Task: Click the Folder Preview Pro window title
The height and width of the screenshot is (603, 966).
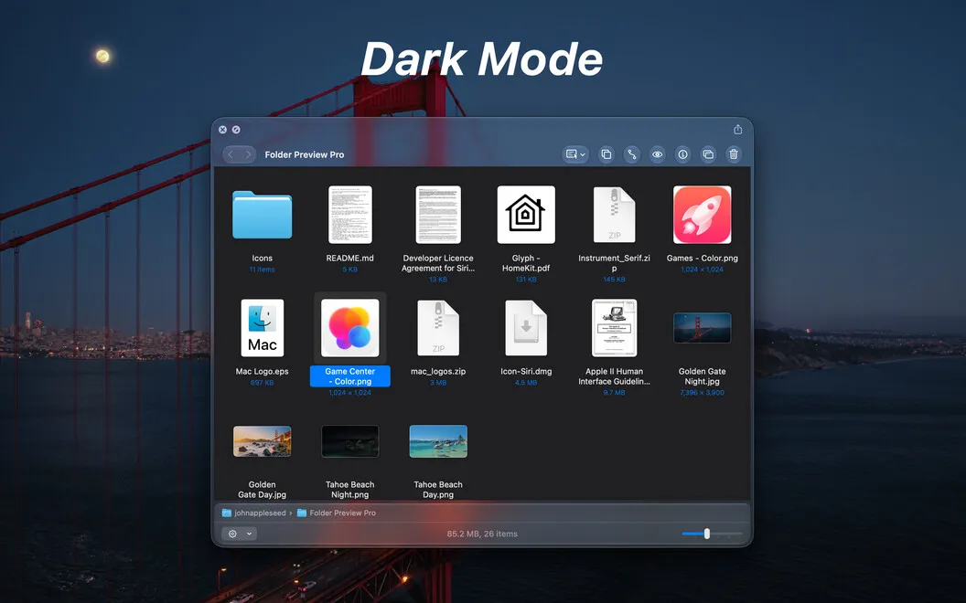Action: (x=305, y=154)
